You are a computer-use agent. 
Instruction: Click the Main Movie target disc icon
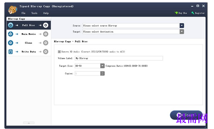46,34
